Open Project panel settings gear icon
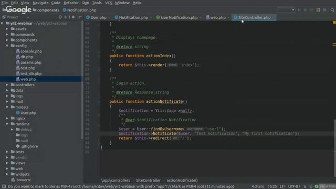The image size is (336, 189). pos(73,17)
